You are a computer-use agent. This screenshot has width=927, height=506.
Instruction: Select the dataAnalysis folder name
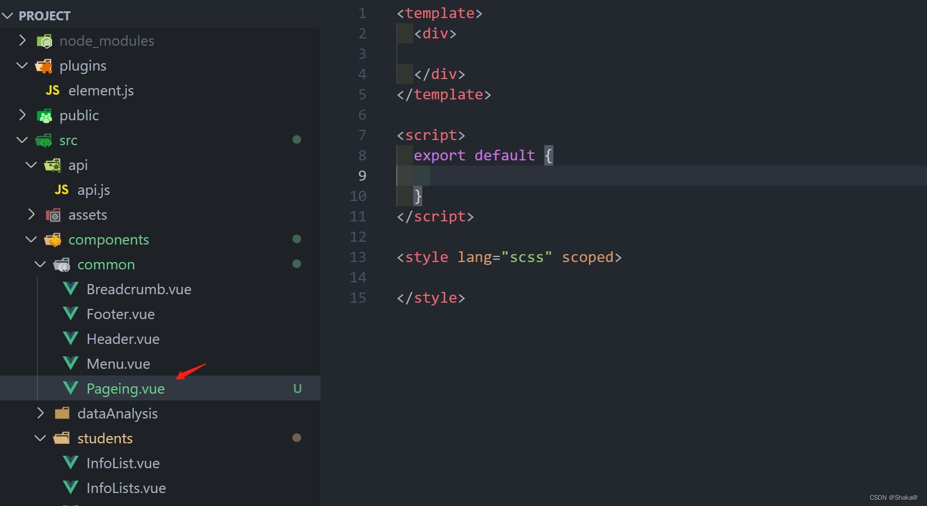coord(118,413)
